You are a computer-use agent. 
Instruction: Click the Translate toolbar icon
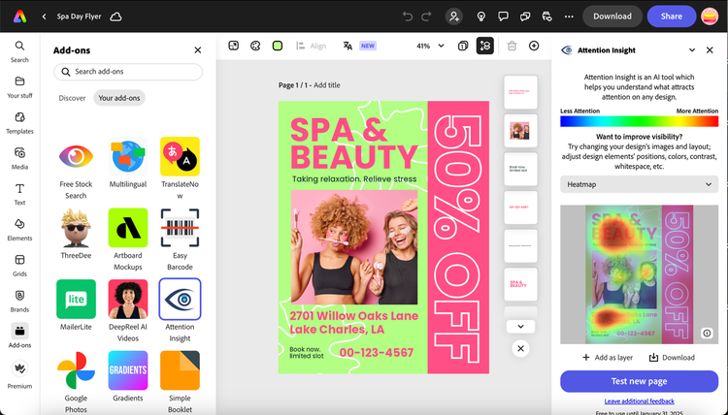[347, 46]
